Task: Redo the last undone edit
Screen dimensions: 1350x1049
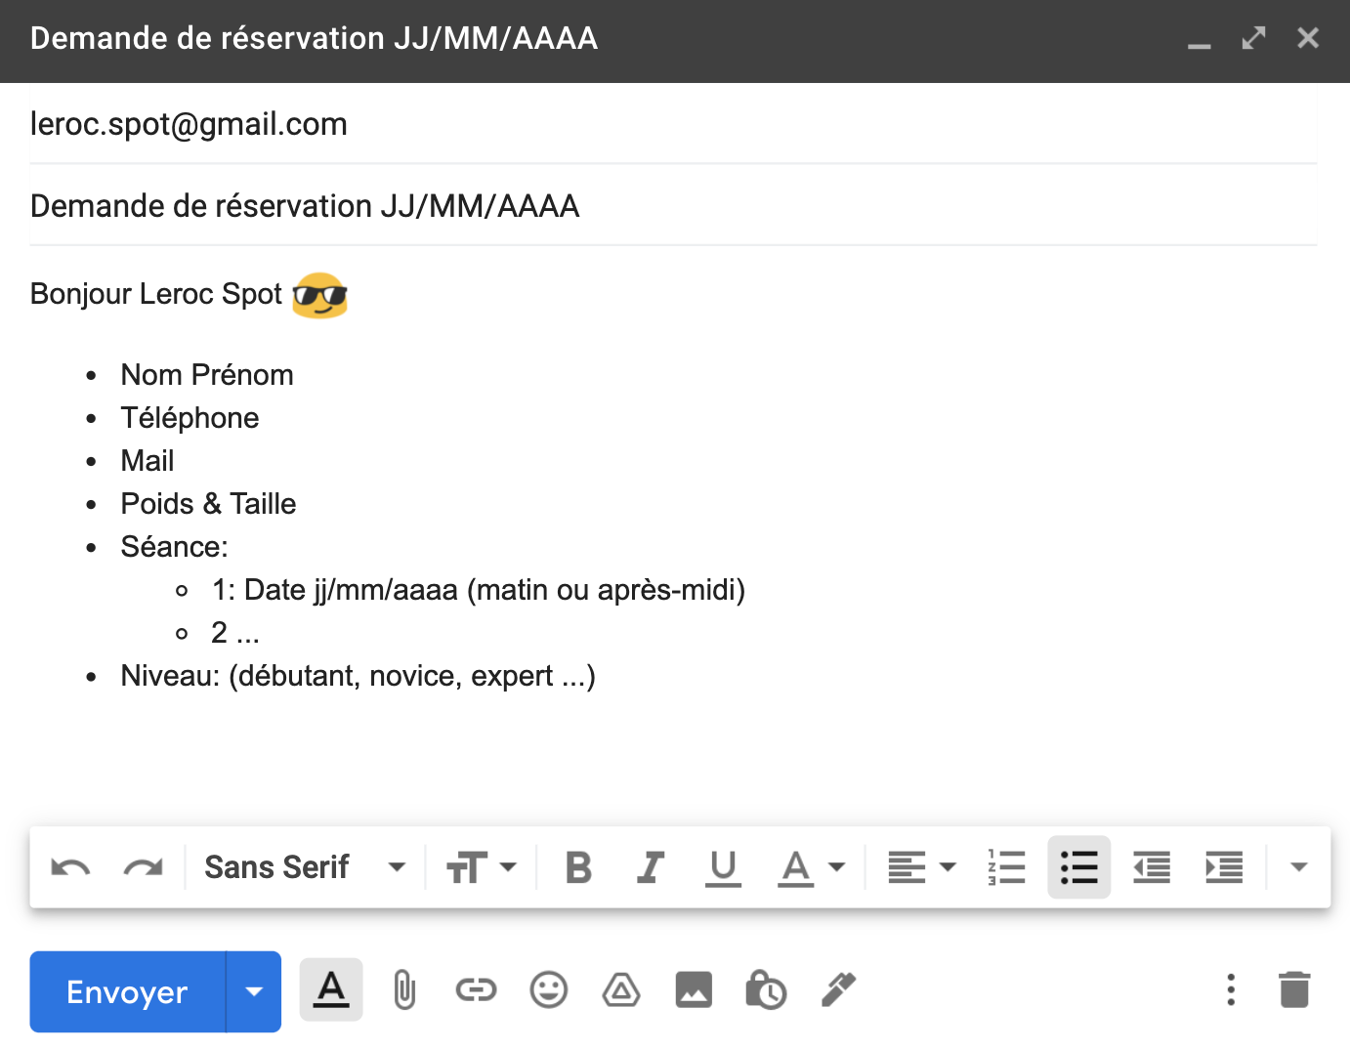Action: [143, 867]
